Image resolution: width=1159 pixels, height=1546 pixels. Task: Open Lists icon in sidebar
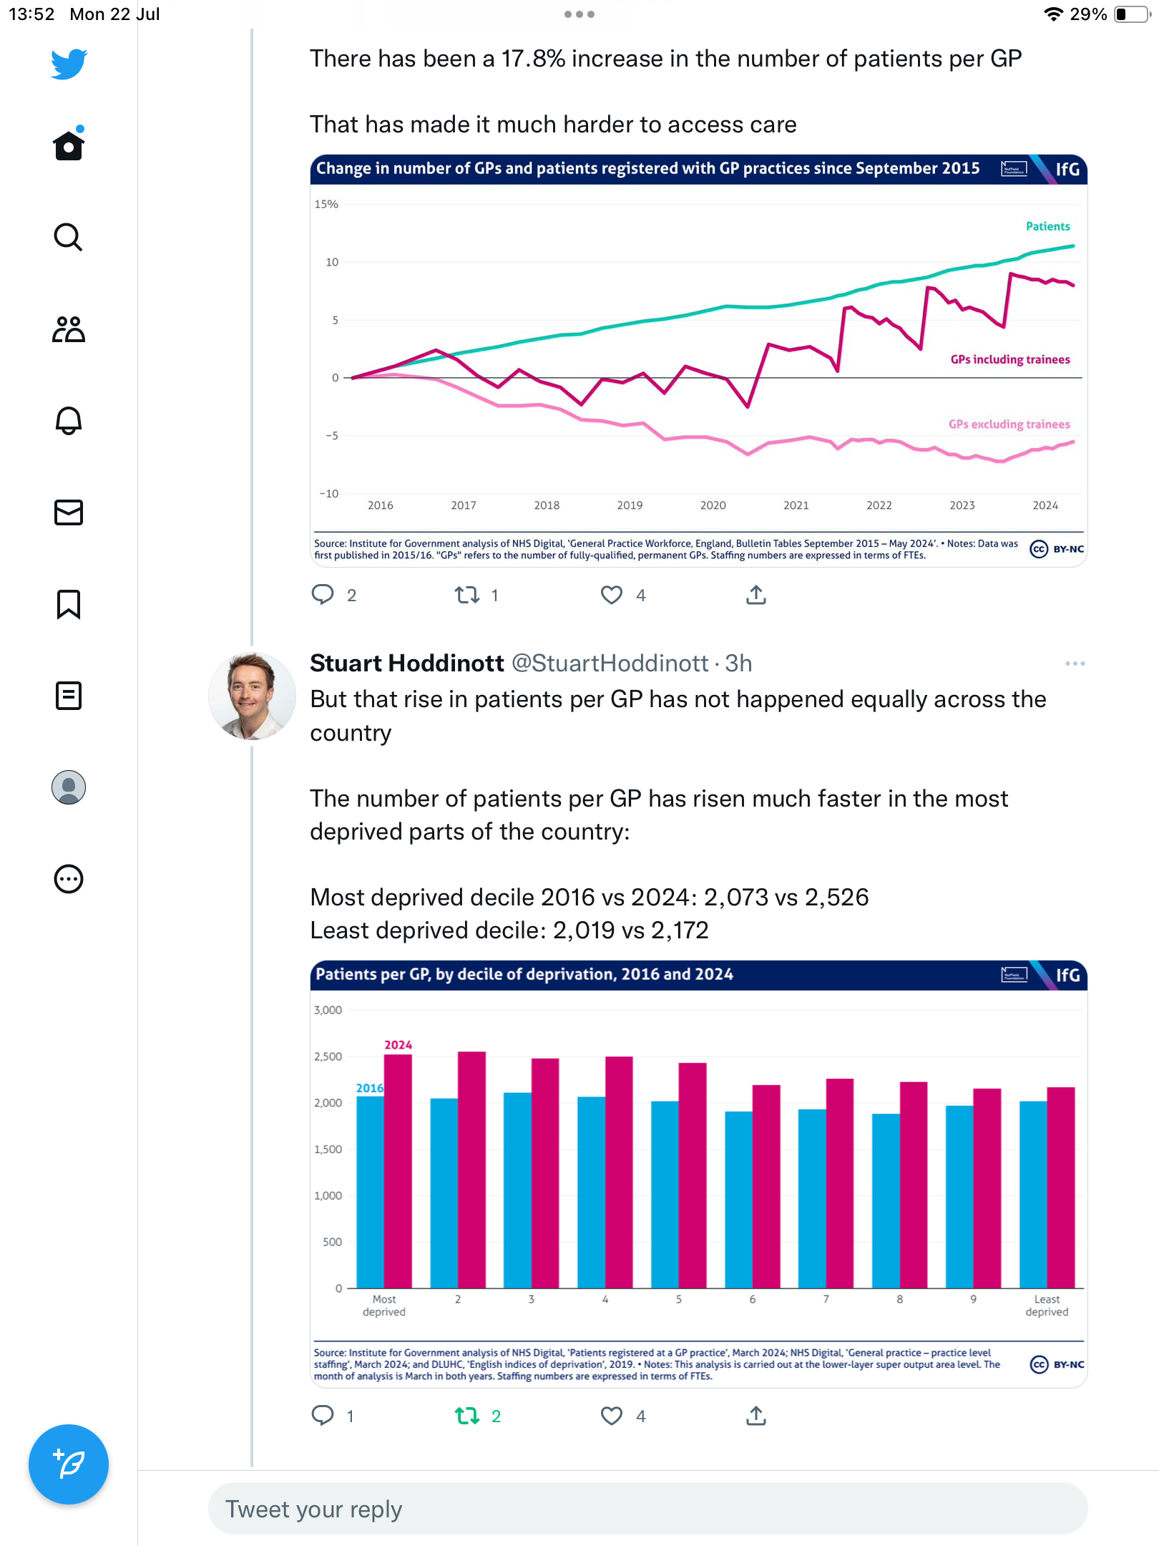pos(69,696)
